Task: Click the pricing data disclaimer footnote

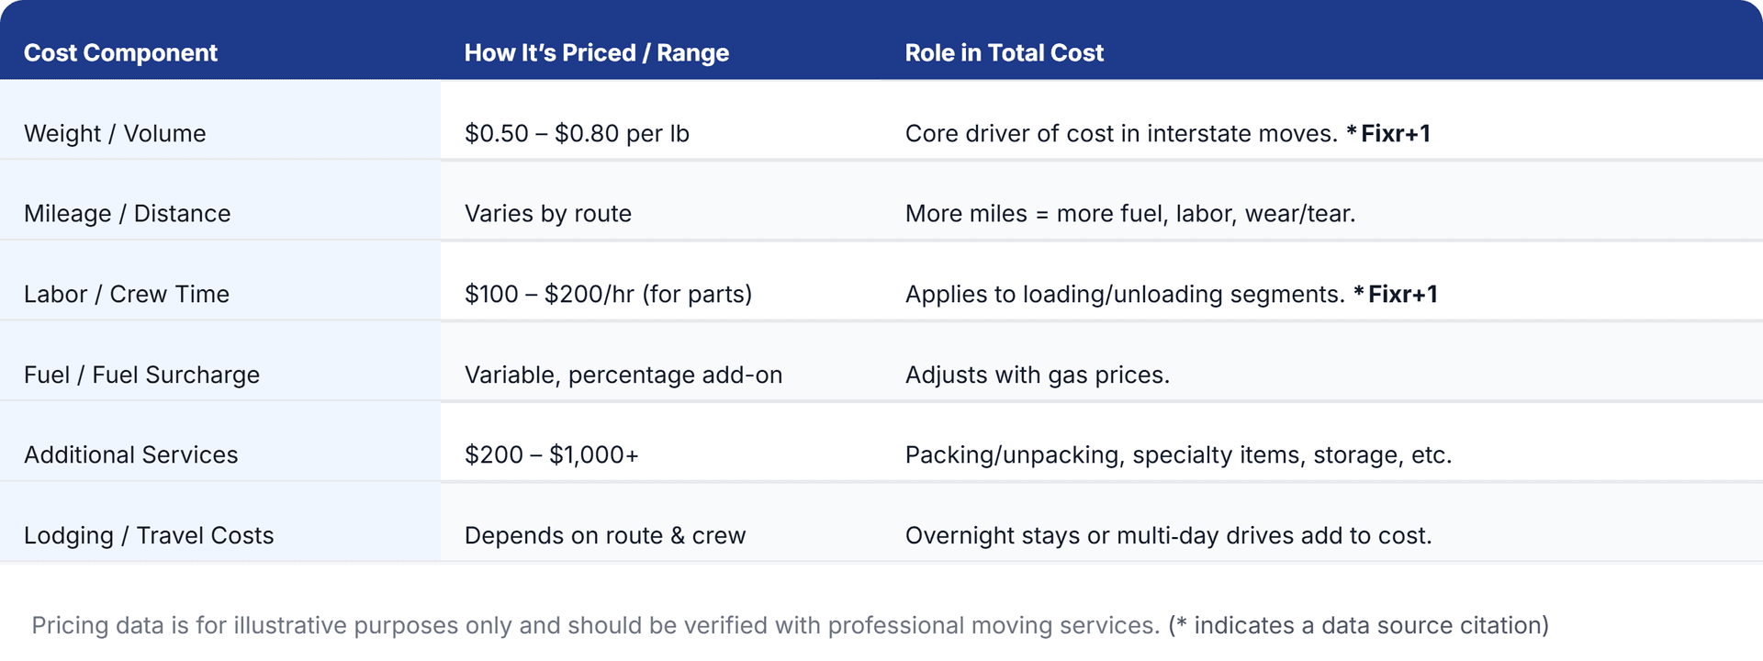Action: tap(790, 625)
